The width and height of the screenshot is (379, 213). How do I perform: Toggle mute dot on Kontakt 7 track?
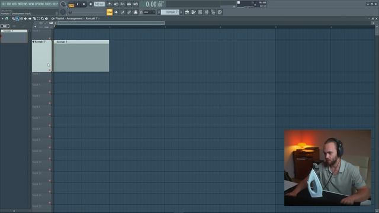(x=33, y=42)
